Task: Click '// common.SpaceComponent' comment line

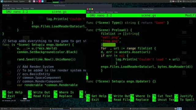Action: point(39,78)
